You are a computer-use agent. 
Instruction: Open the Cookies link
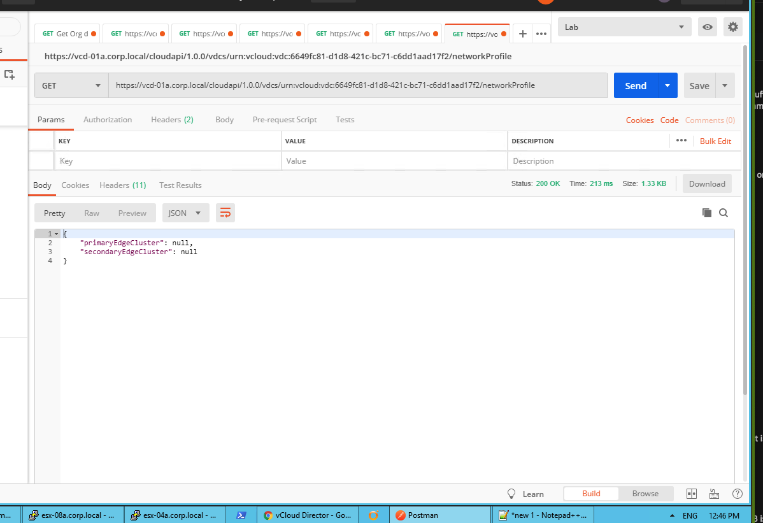[639, 120]
